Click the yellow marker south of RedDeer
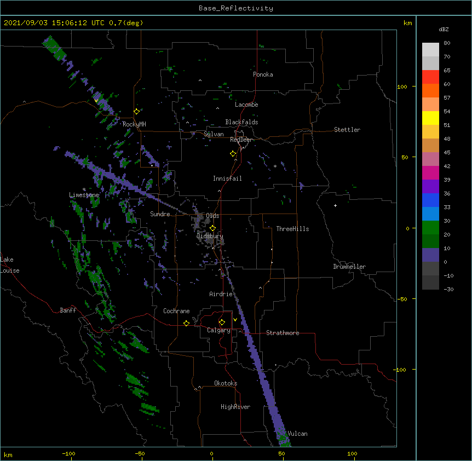472x461 pixels. pos(233,154)
